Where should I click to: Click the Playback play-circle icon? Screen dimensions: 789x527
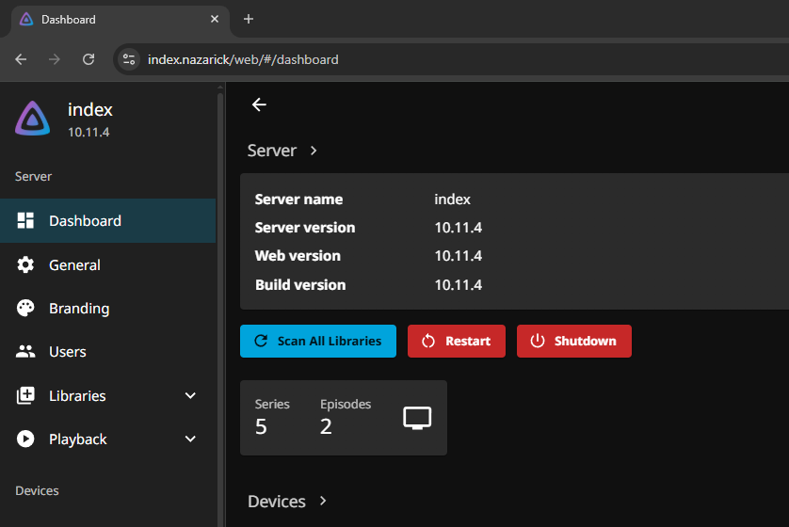26,439
